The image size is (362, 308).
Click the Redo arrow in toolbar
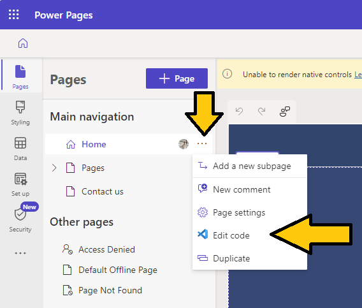(261, 112)
